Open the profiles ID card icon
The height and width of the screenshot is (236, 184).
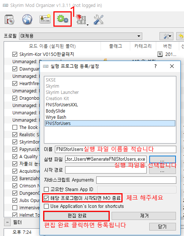pos(45,19)
